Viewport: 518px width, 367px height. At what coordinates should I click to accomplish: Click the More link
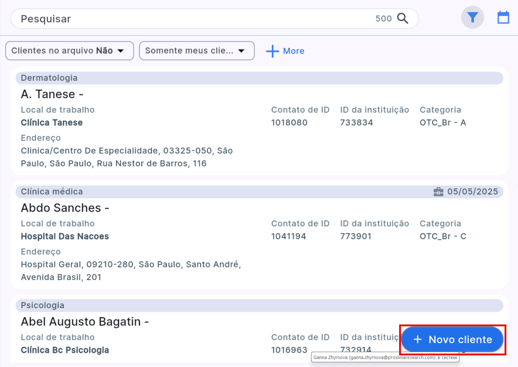294,51
